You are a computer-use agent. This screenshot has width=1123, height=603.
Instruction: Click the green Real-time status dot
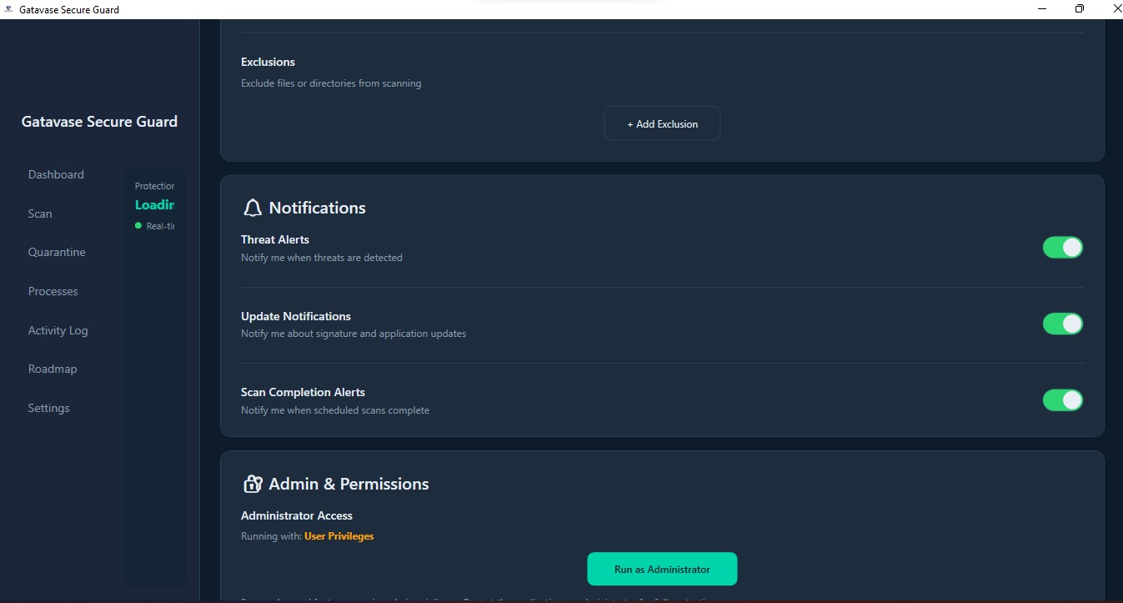[138, 226]
